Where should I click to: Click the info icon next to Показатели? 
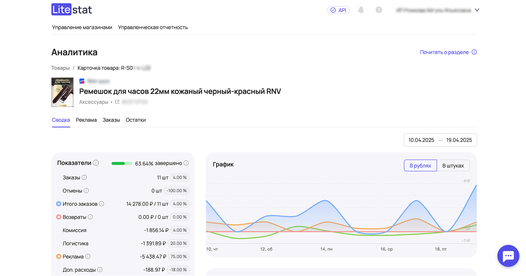(96, 163)
